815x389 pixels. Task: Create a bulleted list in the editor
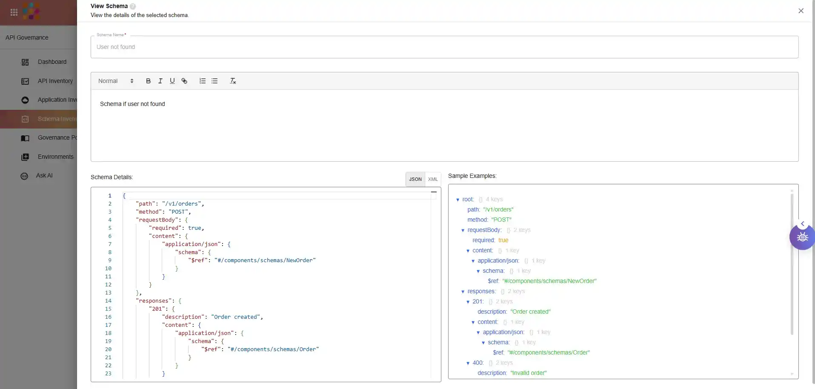(214, 81)
